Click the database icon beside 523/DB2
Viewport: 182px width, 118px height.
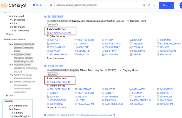point(131,55)
